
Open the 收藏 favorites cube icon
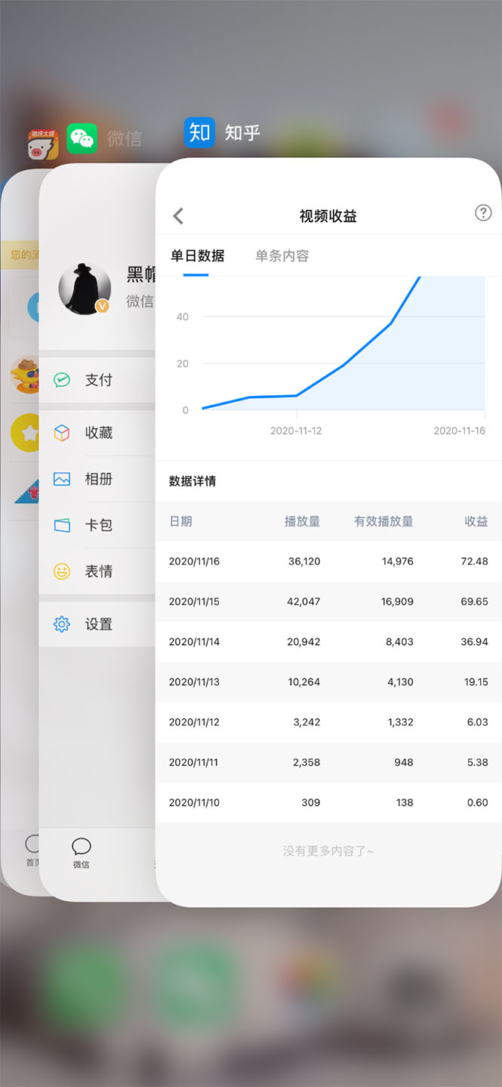(x=62, y=433)
